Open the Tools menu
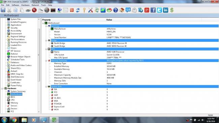Screen dimensions: 219x123 (x=43, y=5)
